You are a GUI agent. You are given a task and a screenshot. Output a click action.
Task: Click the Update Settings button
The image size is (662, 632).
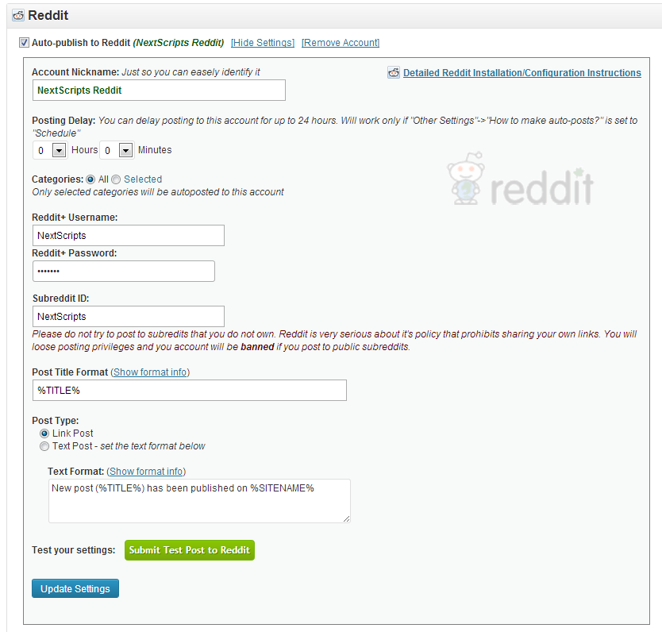pos(75,588)
